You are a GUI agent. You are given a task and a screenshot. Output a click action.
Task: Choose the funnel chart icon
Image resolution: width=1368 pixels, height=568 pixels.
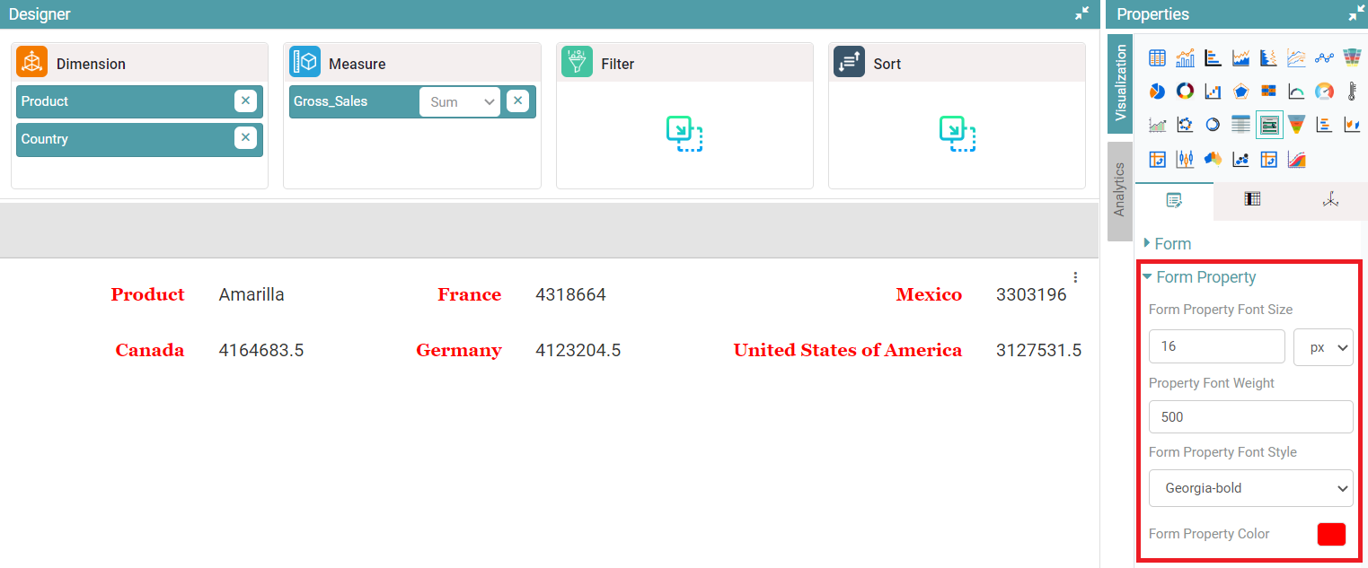pyautogui.click(x=1296, y=126)
